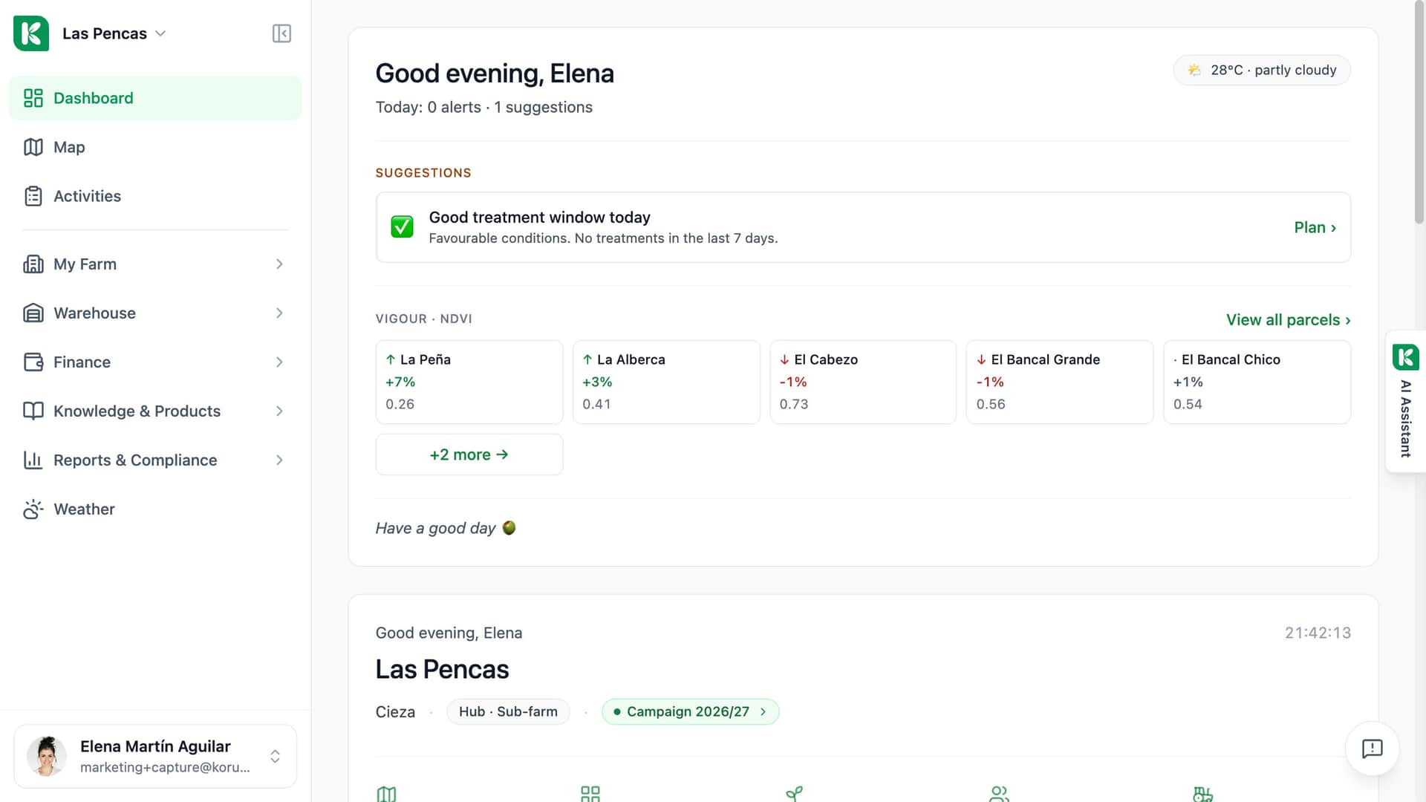Expand the Warehouse chevron
This screenshot has width=1426, height=802.
coord(279,313)
